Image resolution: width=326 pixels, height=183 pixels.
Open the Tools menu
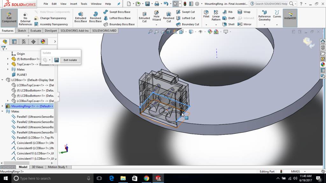coord(84,4)
